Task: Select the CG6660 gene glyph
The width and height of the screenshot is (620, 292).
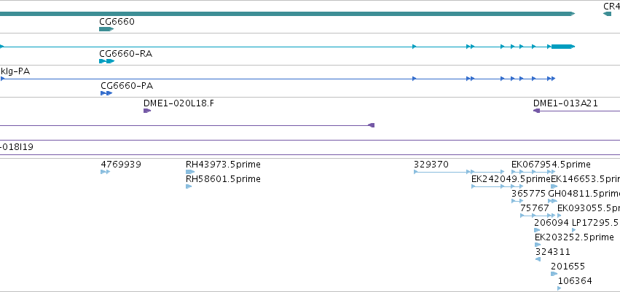Action: point(106,29)
